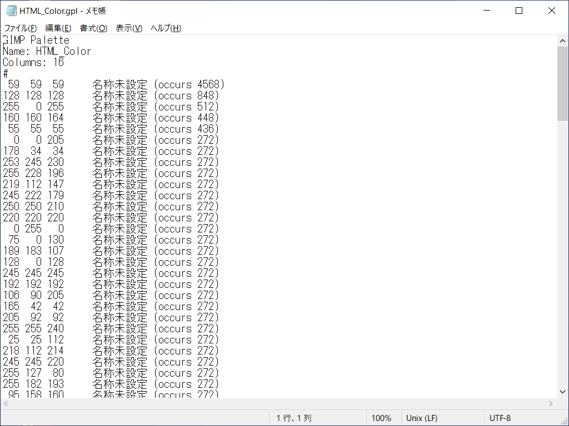The height and width of the screenshot is (426, 569).
Task: Open the 表示(V) menu
Action: (x=129, y=28)
